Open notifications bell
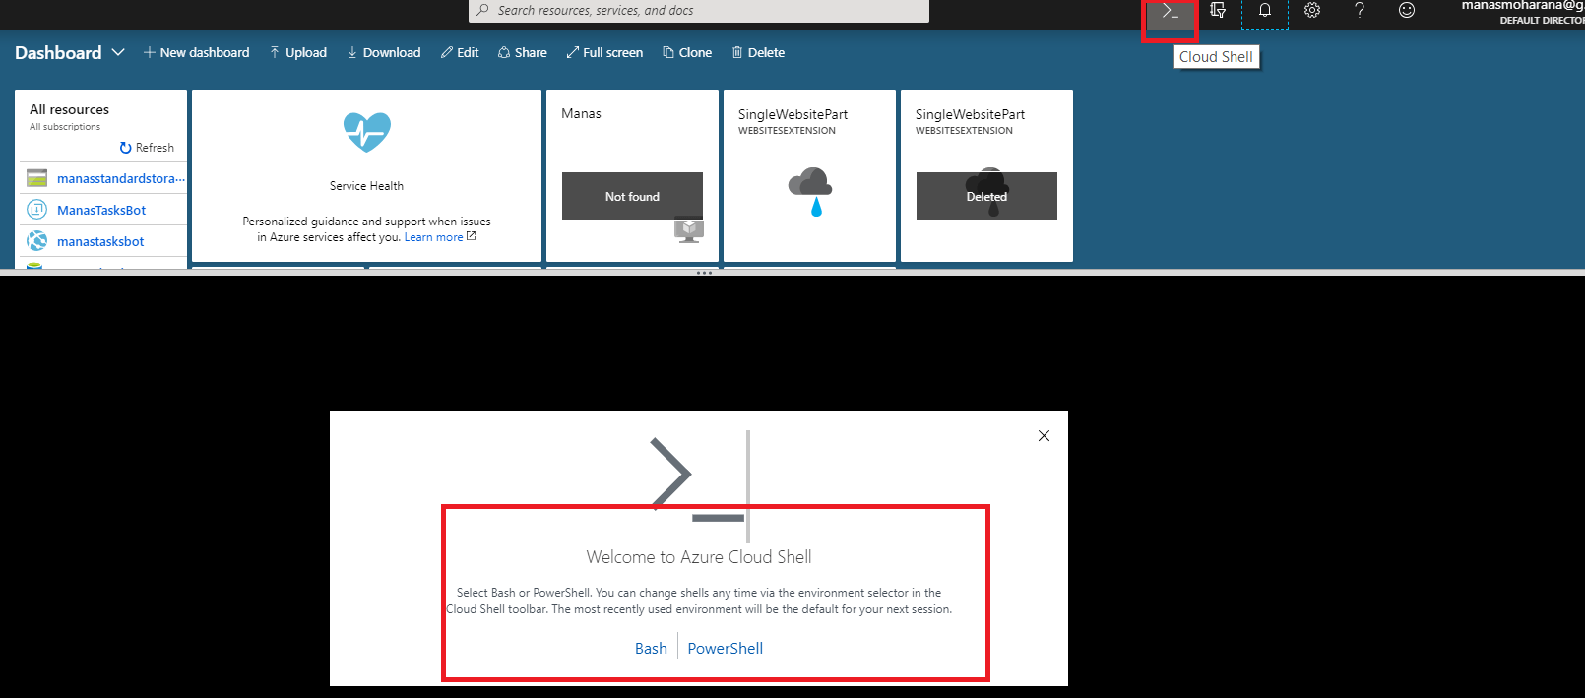 (x=1265, y=10)
